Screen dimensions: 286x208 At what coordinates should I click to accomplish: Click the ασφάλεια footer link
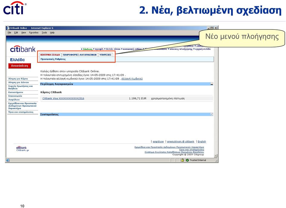[x=158, y=142]
